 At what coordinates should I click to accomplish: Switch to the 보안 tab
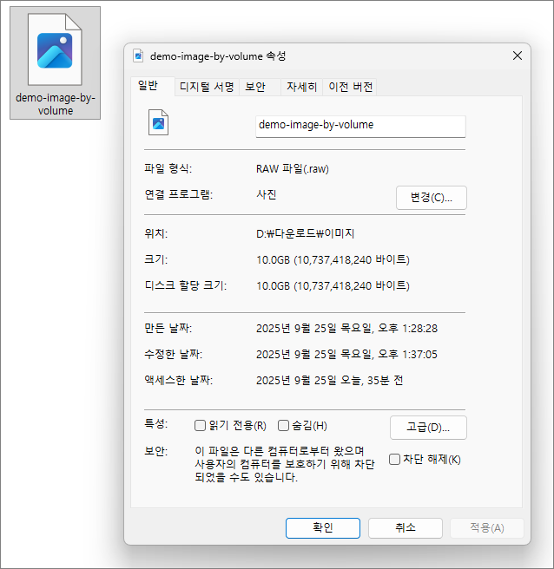pos(255,87)
